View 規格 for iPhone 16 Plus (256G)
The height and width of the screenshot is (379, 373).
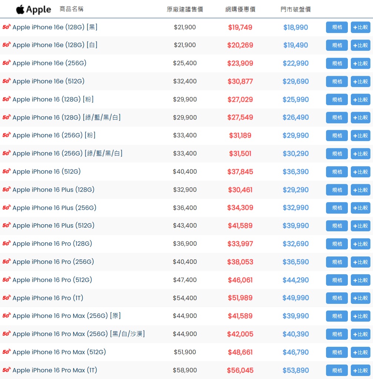pos(337,208)
